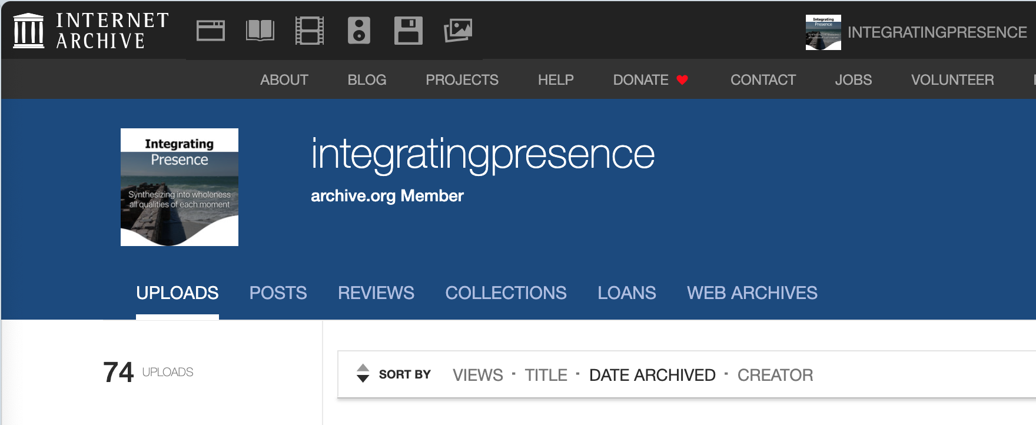1036x425 pixels.
Task: Sort uploads by Date Archived
Action: [x=652, y=375]
